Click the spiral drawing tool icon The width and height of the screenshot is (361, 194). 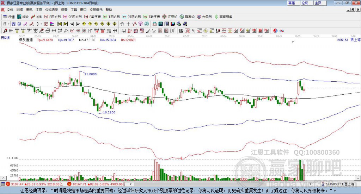[36, 31]
